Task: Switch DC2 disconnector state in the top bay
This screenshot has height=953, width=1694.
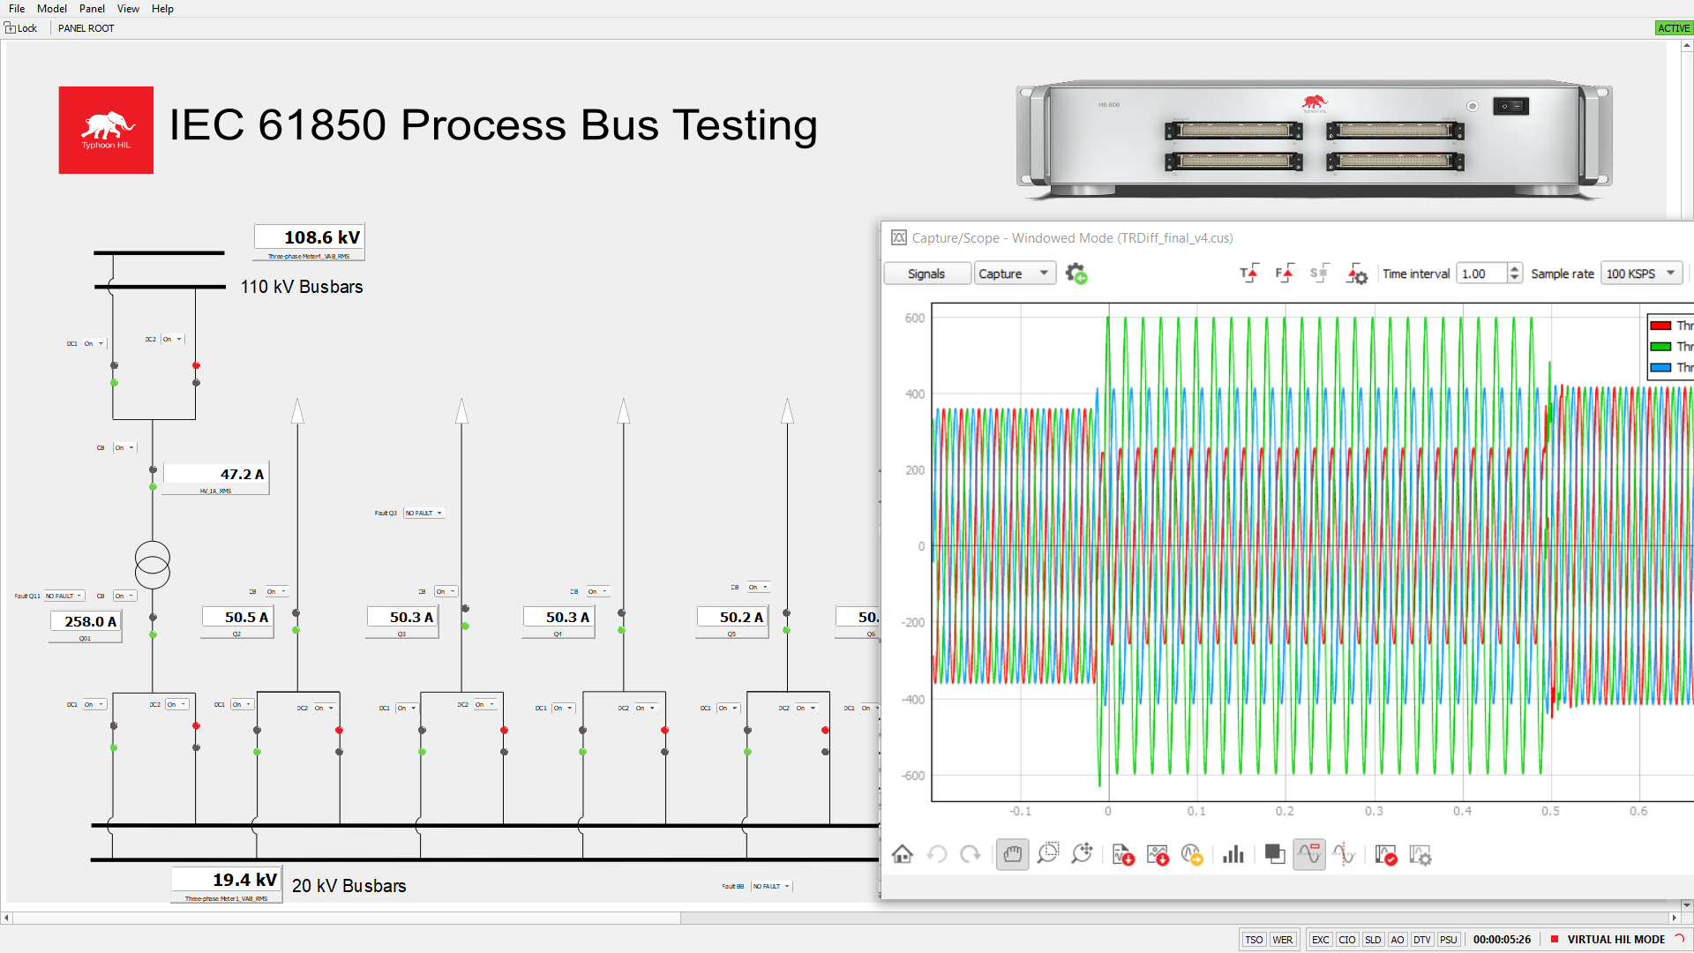Action: pos(173,339)
